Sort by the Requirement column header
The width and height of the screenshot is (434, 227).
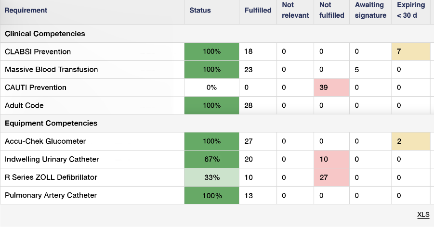(26, 11)
